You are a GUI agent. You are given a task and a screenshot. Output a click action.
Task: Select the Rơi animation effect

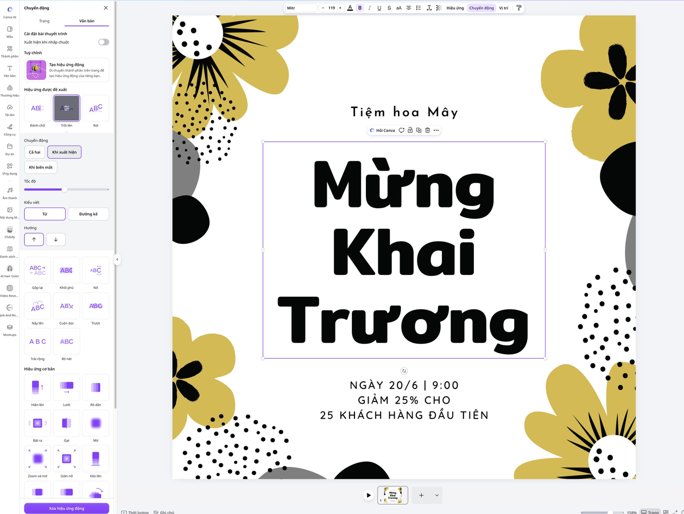click(x=96, y=108)
